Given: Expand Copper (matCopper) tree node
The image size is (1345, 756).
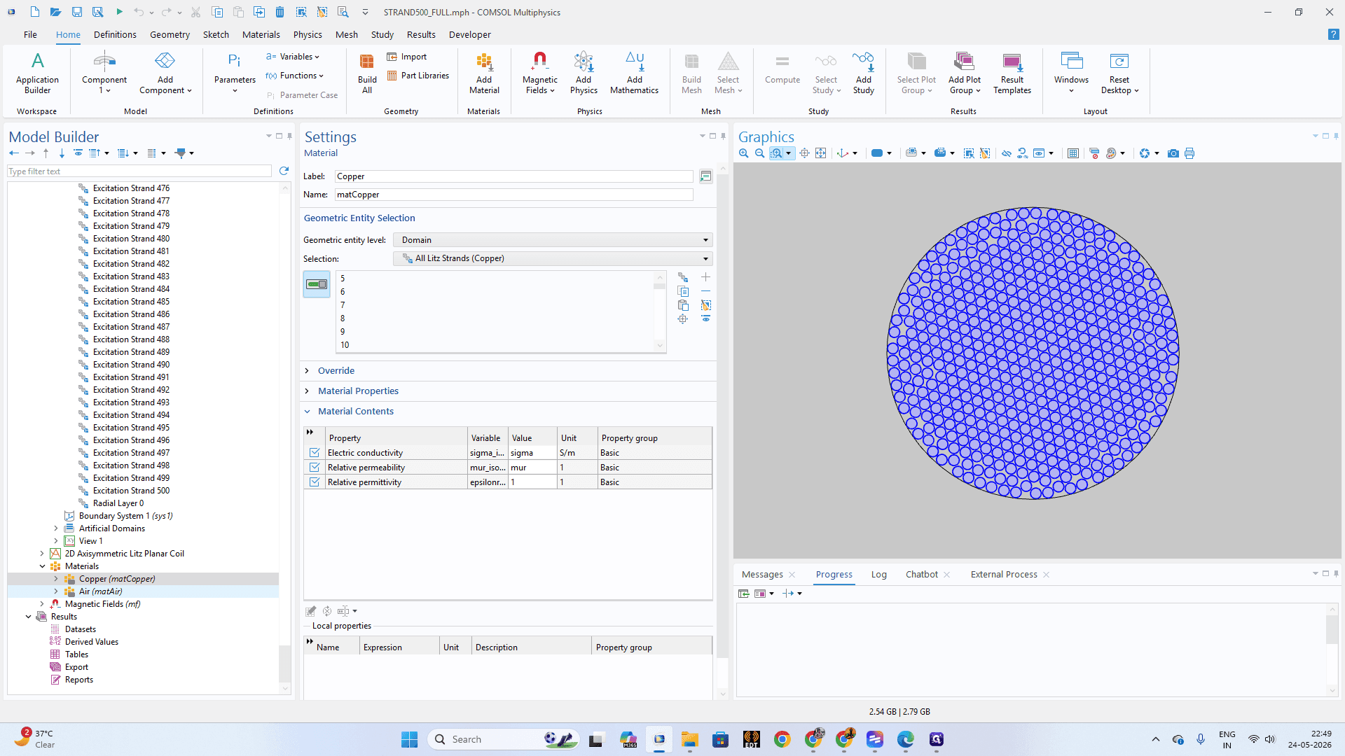Looking at the screenshot, I should click(x=56, y=579).
